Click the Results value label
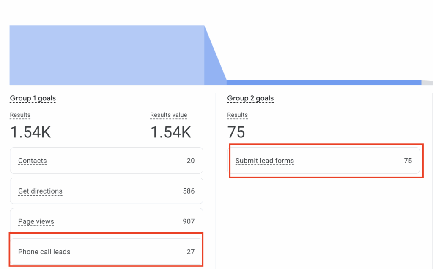Screen dimensions: 433x269 [168, 115]
